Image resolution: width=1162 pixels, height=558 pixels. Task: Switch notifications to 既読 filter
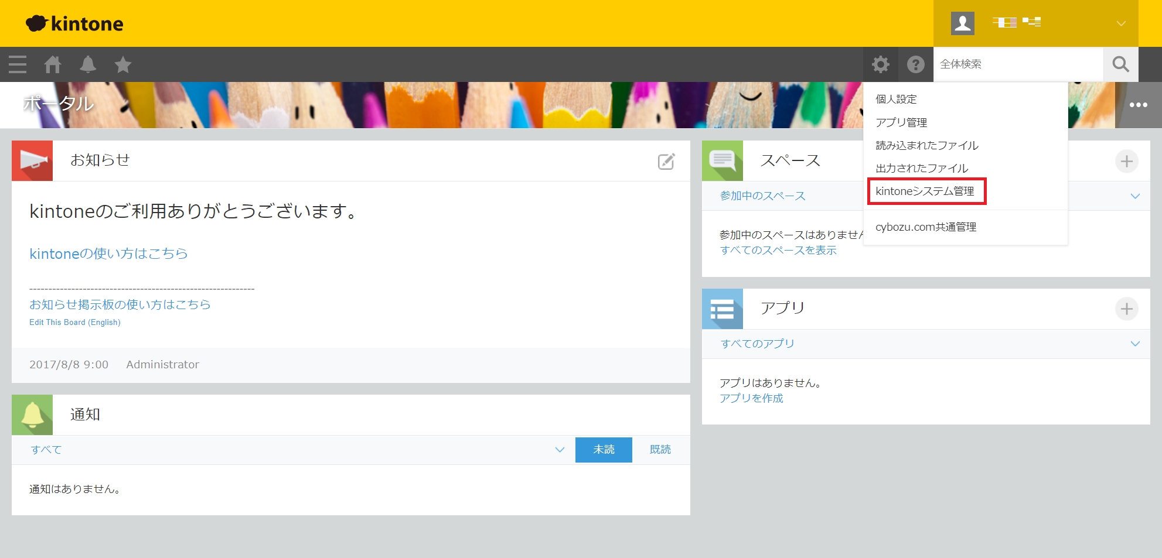click(x=660, y=450)
